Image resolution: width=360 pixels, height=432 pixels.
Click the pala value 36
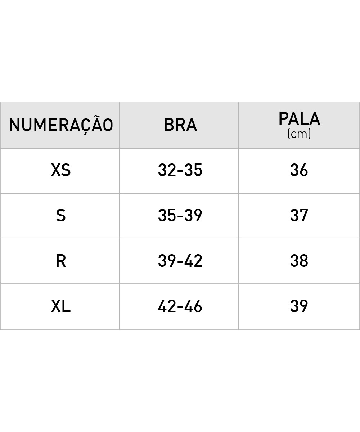(x=299, y=170)
